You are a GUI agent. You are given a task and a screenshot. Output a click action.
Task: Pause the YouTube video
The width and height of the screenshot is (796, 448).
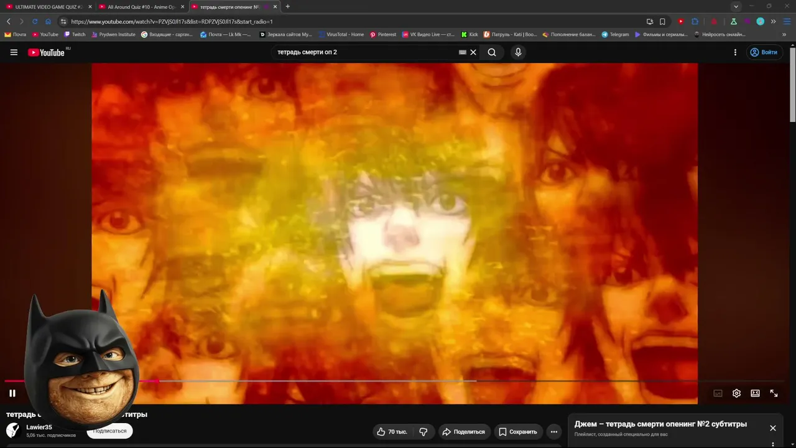point(12,393)
